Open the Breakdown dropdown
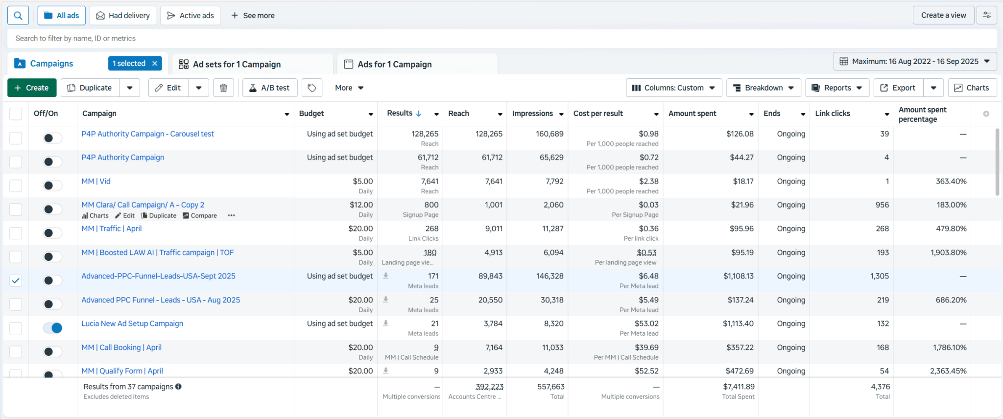 pyautogui.click(x=764, y=88)
